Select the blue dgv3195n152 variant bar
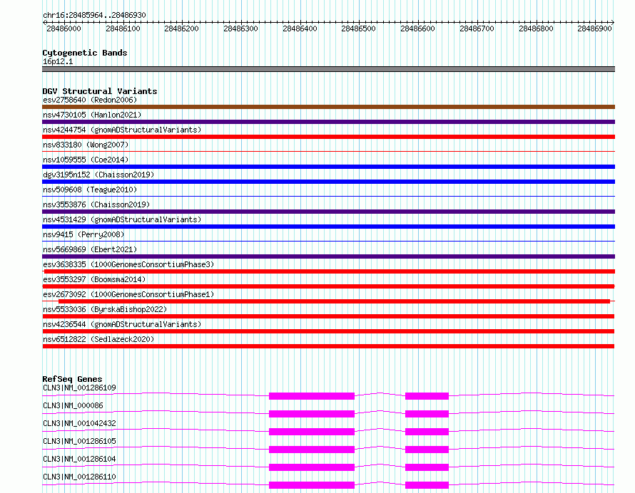Viewport: 635px width, 493px height. click(328, 182)
